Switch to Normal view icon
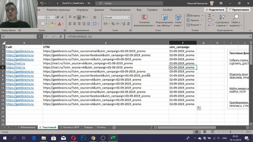The height and width of the screenshot is (142, 253). [197, 132]
